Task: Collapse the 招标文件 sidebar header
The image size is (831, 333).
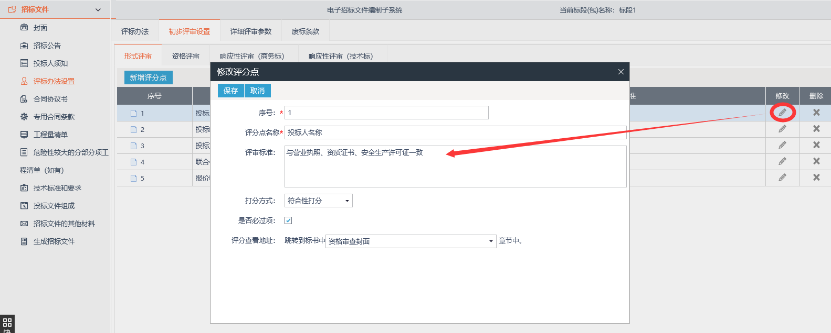Action: click(x=98, y=10)
